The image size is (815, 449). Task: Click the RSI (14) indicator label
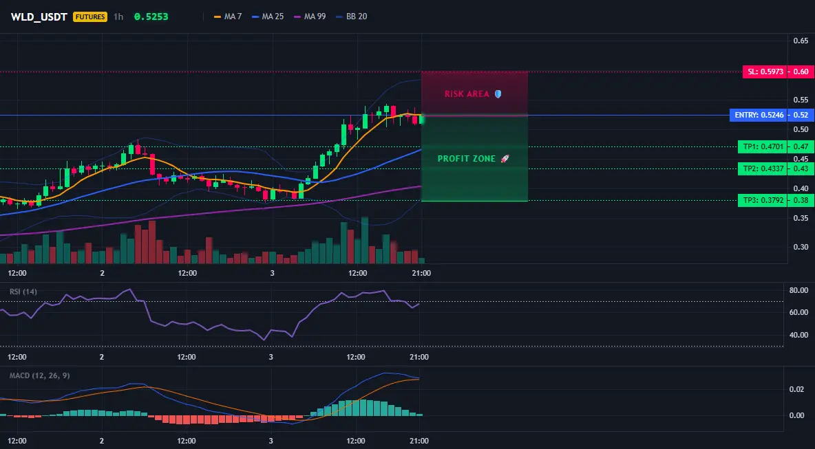pyautogui.click(x=23, y=292)
